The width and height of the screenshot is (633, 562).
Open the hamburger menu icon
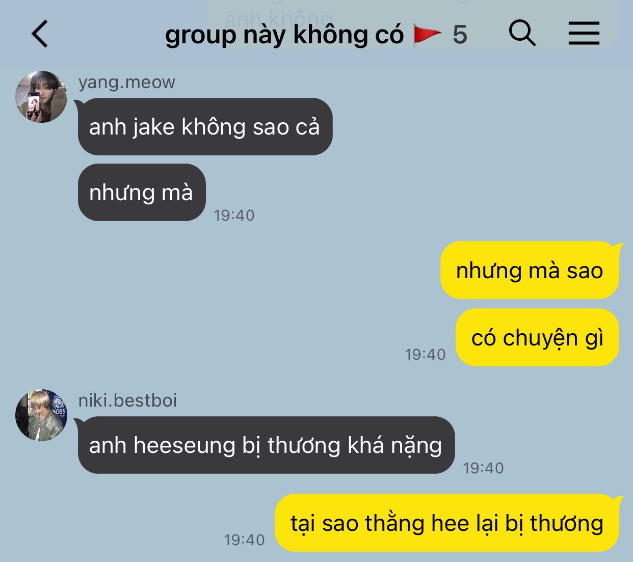pyautogui.click(x=584, y=33)
